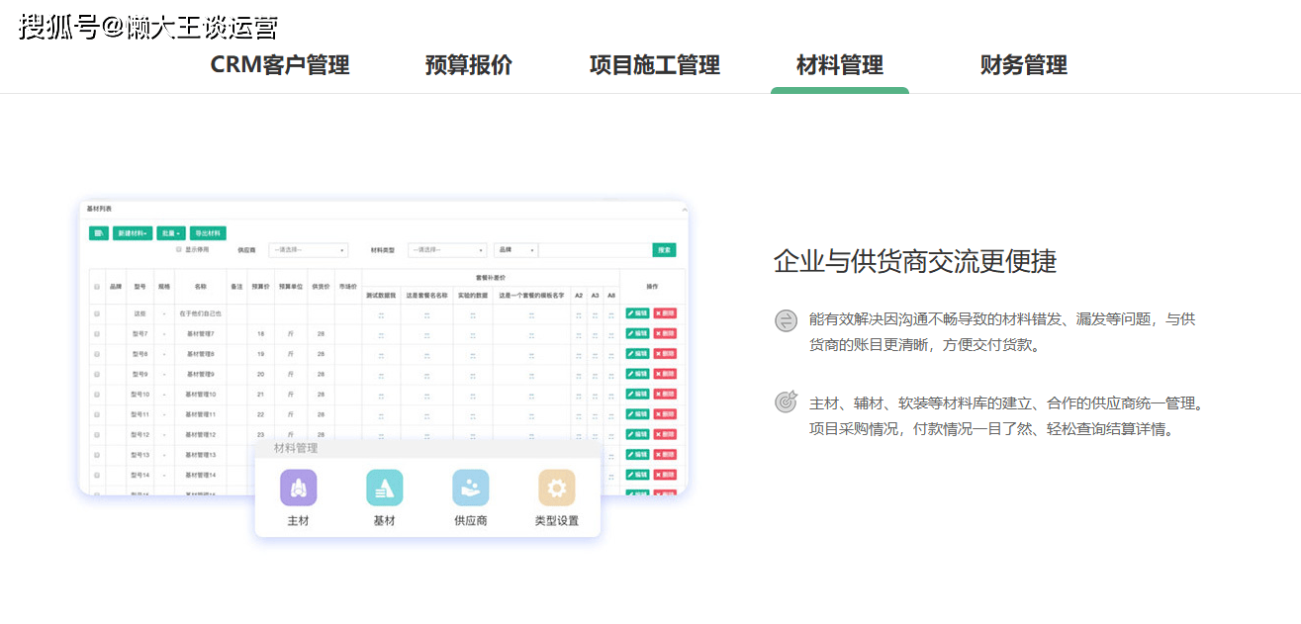Open the 材料类型 dropdown
Image resolution: width=1301 pixels, height=624 pixels.
coord(447,250)
